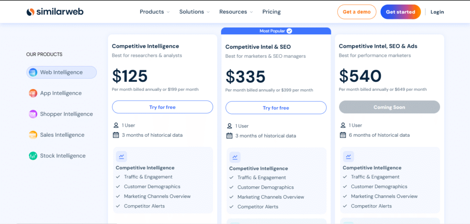Pick the Sales Intelligence icon
The width and height of the screenshot is (470, 224).
pyautogui.click(x=33, y=135)
